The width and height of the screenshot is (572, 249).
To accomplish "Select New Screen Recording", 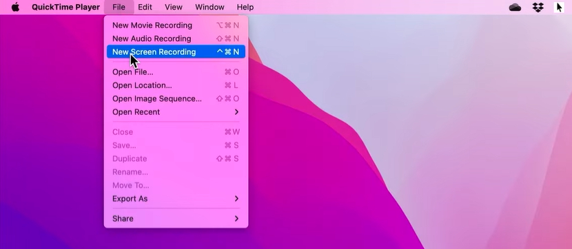I will (176, 52).
